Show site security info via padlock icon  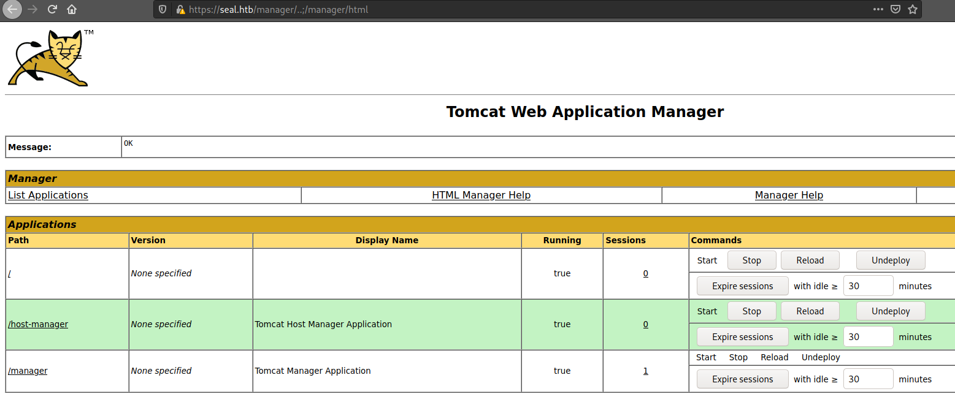coord(180,9)
